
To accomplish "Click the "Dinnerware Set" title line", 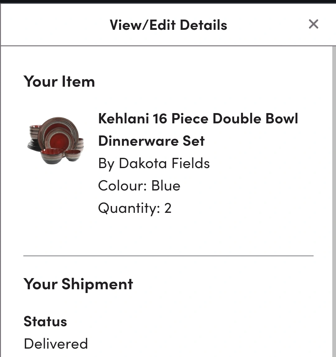I will click(x=152, y=141).
